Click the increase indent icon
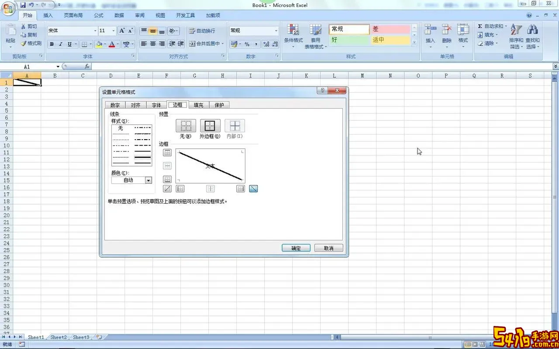The image size is (559, 349). pyautogui.click(x=180, y=44)
